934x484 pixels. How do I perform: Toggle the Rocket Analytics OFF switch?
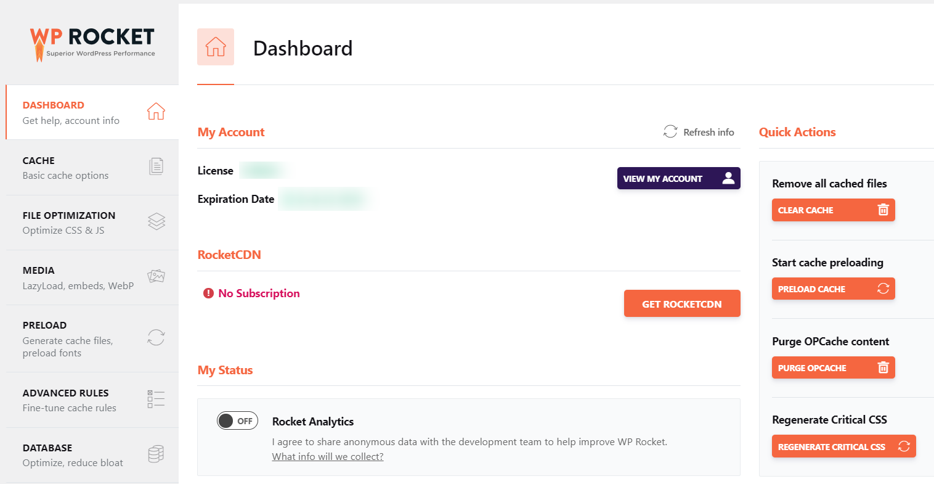(x=237, y=420)
